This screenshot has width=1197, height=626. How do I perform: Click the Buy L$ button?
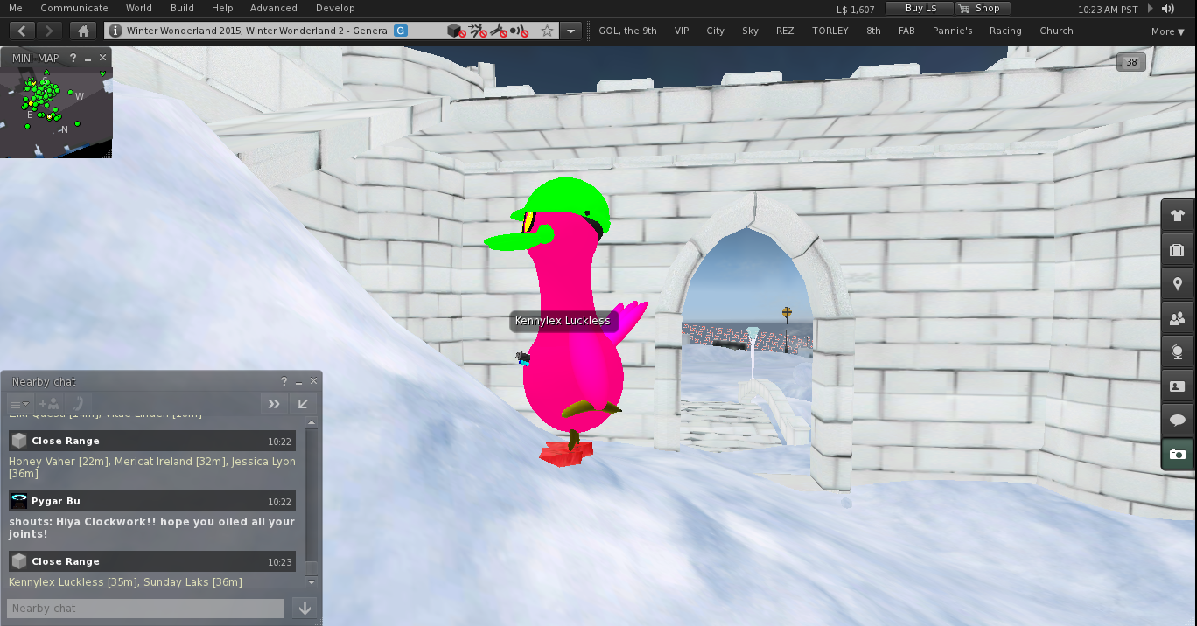(x=919, y=9)
